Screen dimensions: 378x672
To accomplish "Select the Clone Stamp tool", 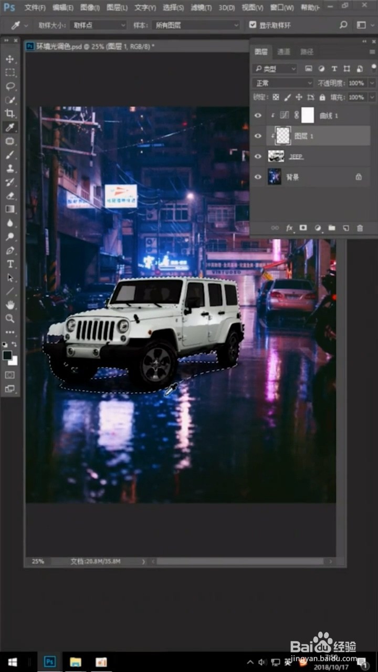I will click(x=10, y=169).
